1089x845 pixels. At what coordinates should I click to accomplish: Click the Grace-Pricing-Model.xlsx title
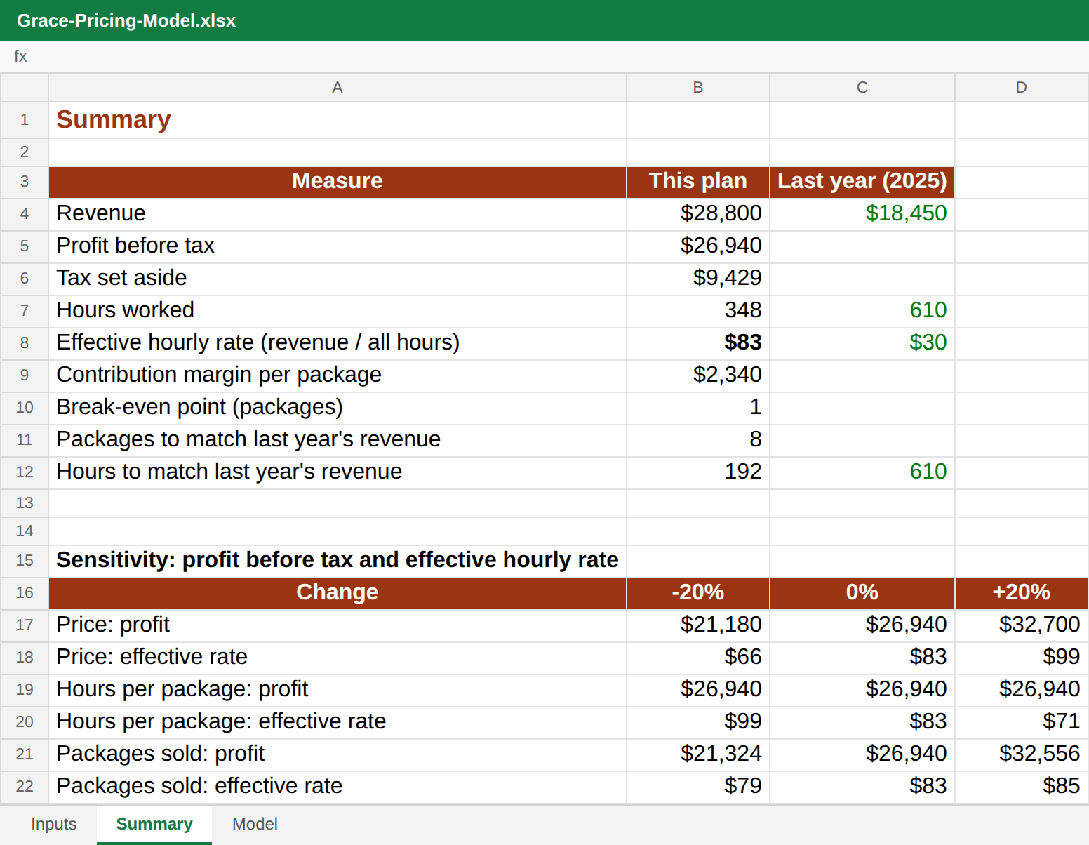(x=126, y=20)
